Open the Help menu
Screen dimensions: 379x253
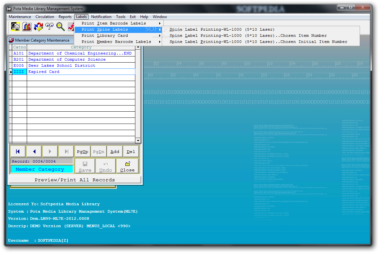click(x=144, y=17)
